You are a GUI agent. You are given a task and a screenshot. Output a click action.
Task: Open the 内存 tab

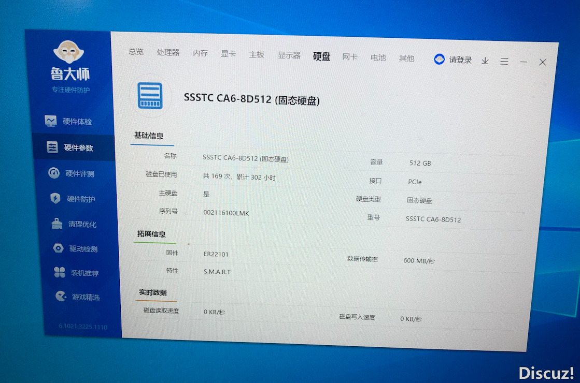(x=201, y=53)
